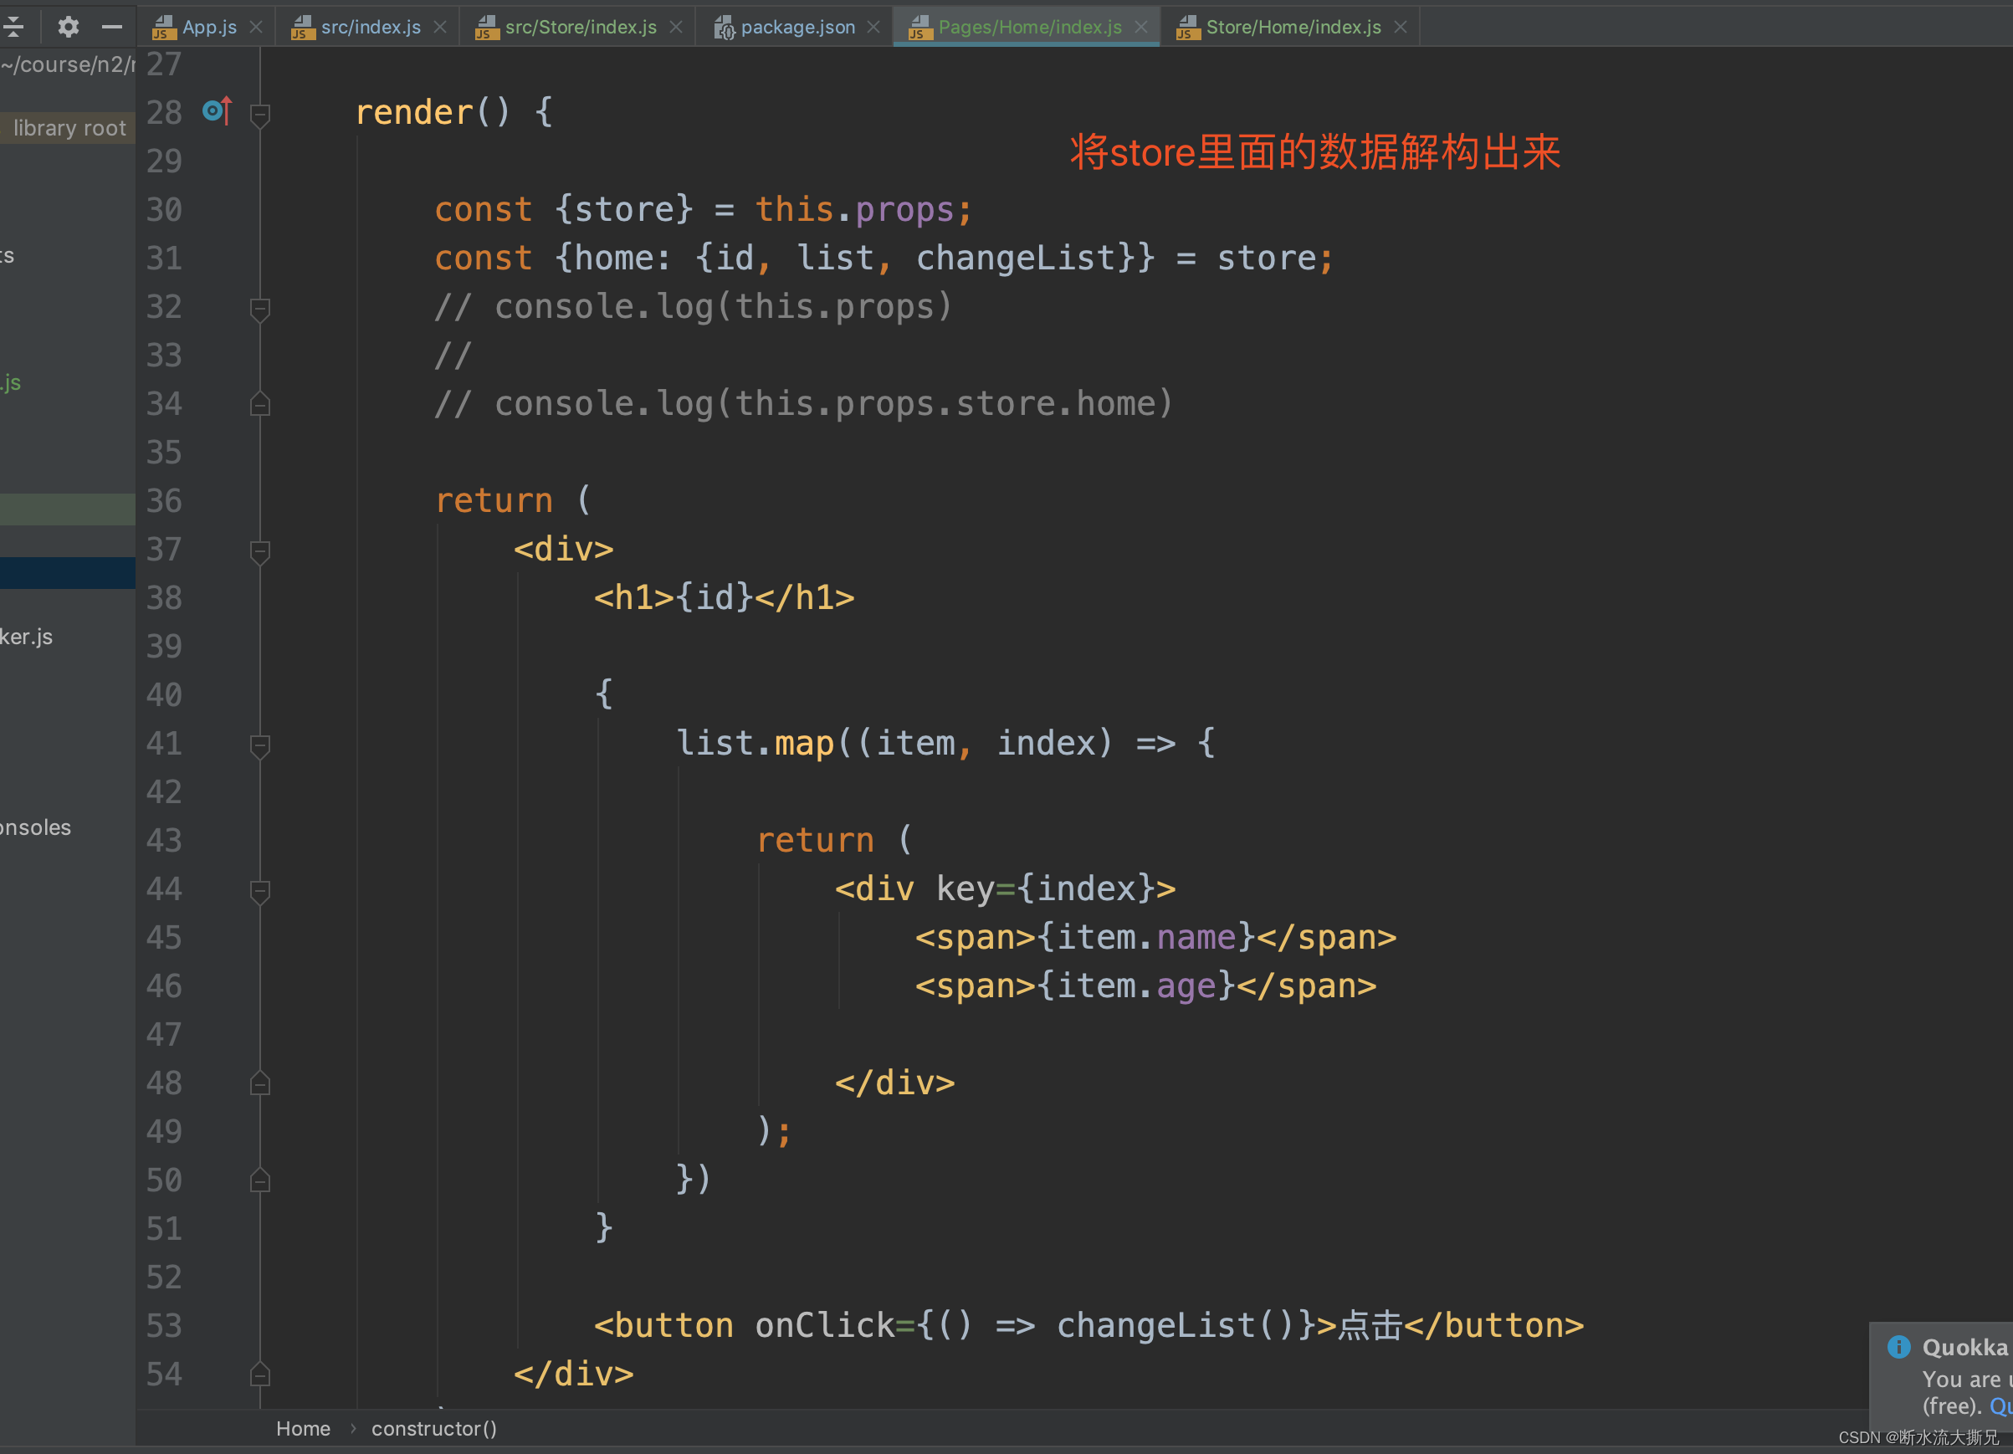Collapse the keyed div fold on line 44
The image size is (2013, 1454).
(260, 891)
